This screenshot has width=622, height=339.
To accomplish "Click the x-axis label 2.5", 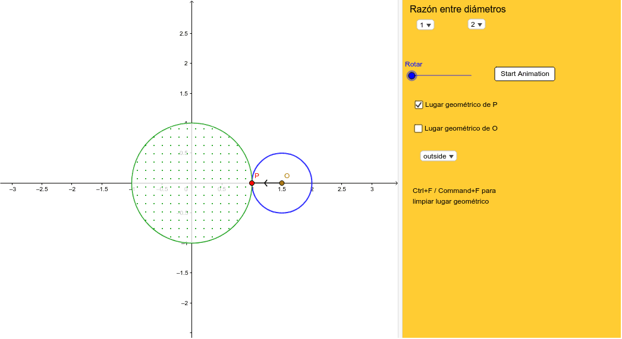I will click(341, 189).
